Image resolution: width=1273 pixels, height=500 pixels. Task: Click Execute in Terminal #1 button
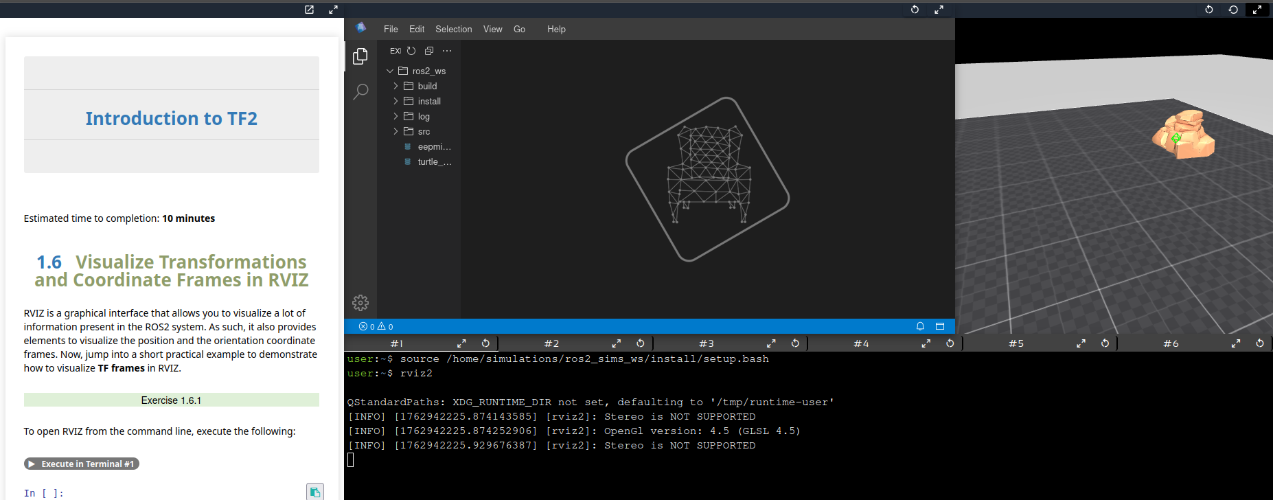point(82,464)
